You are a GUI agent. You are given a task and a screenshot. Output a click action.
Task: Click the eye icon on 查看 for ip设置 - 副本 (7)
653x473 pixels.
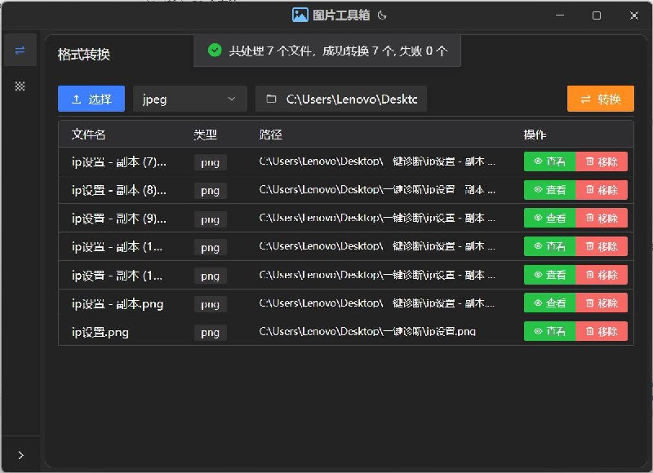538,161
